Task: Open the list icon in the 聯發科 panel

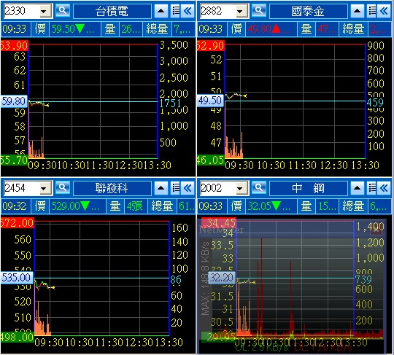Action: click(x=176, y=188)
